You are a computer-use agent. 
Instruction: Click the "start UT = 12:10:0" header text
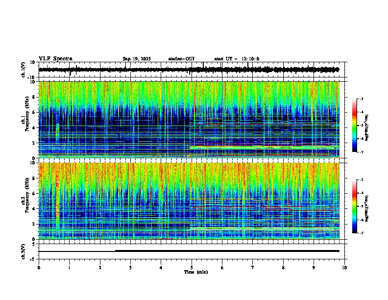(237, 59)
